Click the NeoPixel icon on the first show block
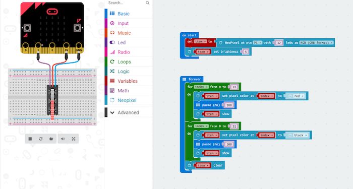Screen dimensions: 353x189 [x=198, y=114]
